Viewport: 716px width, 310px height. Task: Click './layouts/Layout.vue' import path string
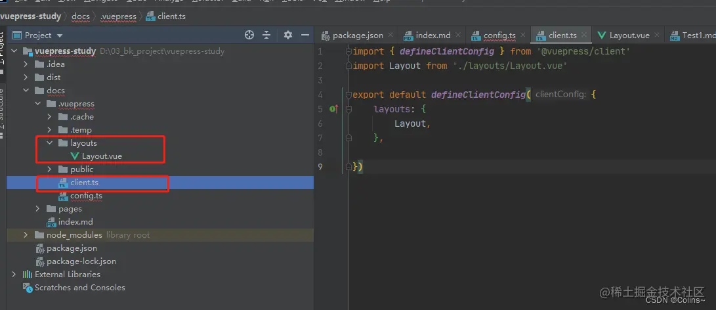coord(510,66)
